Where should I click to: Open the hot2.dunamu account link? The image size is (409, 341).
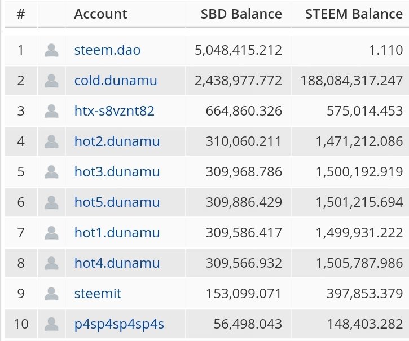click(117, 141)
